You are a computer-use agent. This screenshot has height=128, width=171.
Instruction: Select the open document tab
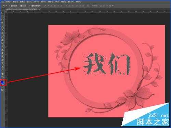tap(23, 10)
